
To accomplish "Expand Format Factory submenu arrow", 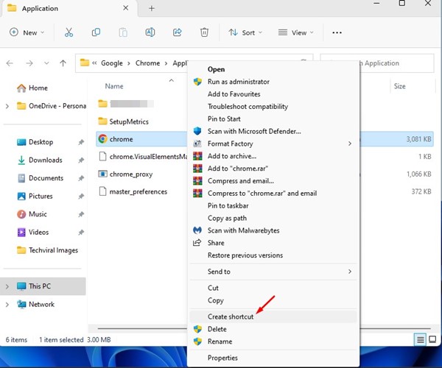I will coord(349,144).
